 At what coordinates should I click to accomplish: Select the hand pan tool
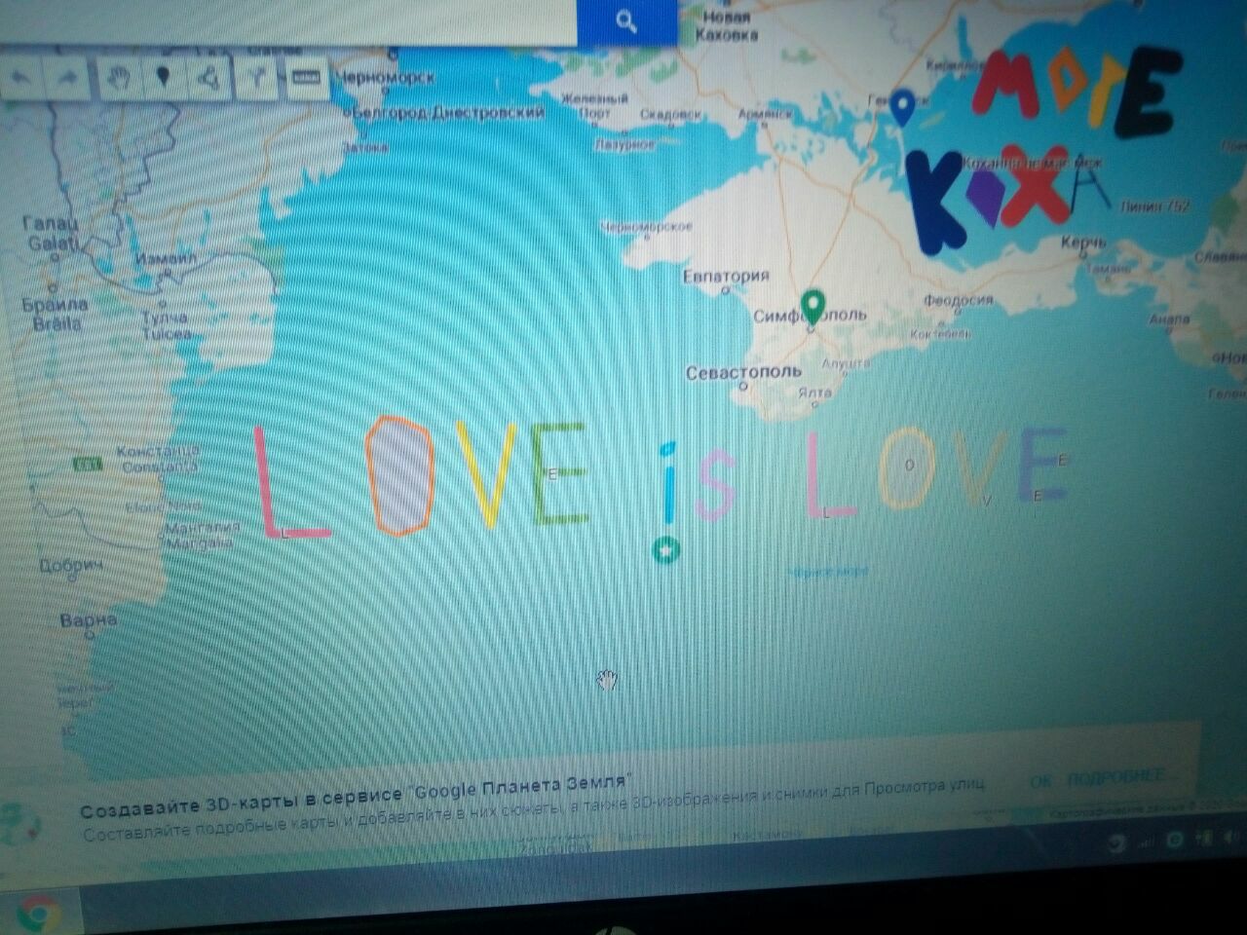click(x=119, y=78)
